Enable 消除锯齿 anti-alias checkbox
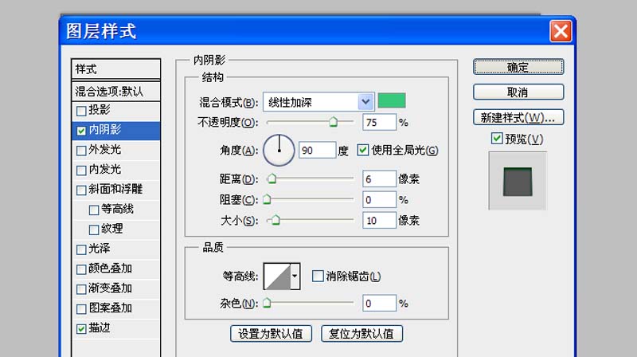Screen dimensions: 637x357 coord(318,277)
